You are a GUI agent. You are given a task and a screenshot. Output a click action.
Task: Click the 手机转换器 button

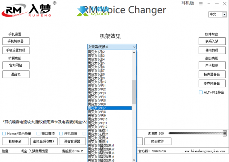[x=16, y=41]
